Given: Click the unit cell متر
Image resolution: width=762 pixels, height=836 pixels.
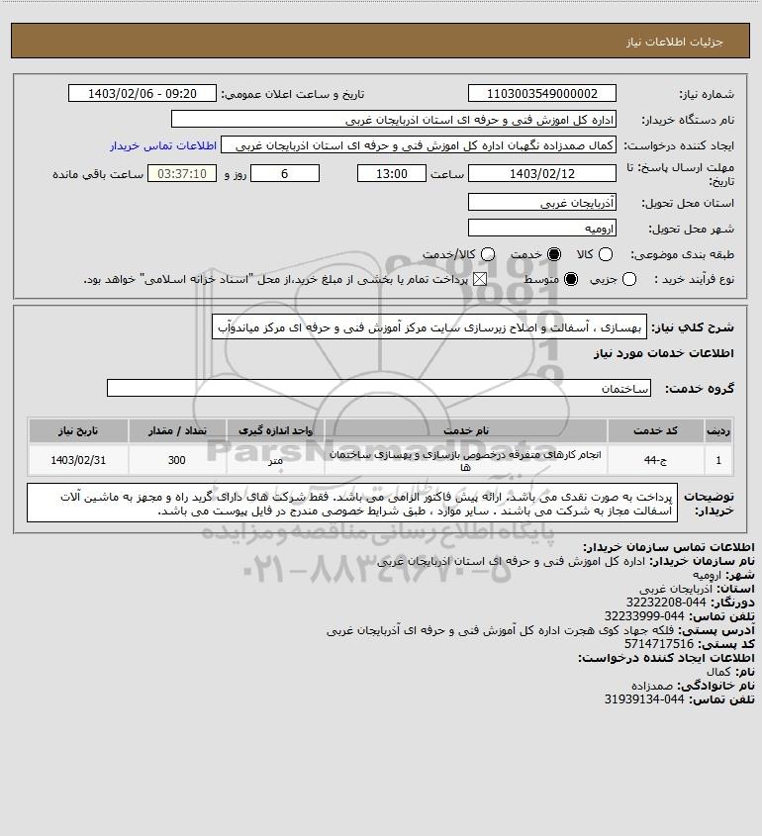Looking at the screenshot, I should 275,460.
